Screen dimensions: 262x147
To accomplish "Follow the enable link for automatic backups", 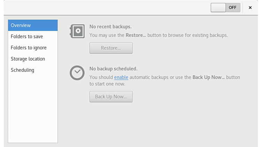I will [x=121, y=77].
